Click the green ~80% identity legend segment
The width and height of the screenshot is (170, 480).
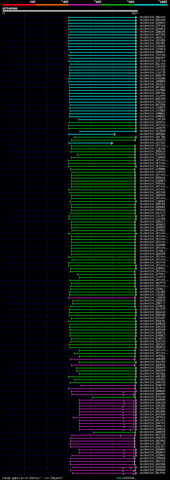coord(118,5)
